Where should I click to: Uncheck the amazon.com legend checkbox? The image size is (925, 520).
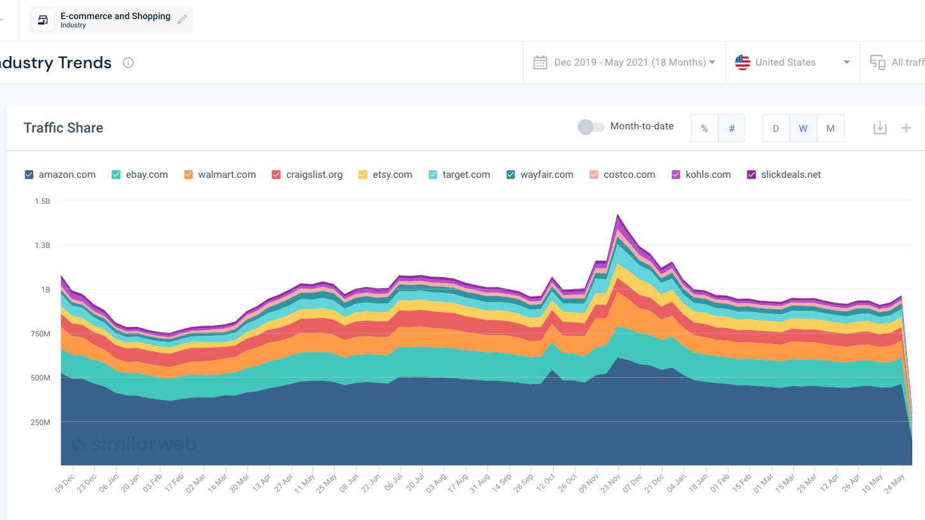click(29, 175)
